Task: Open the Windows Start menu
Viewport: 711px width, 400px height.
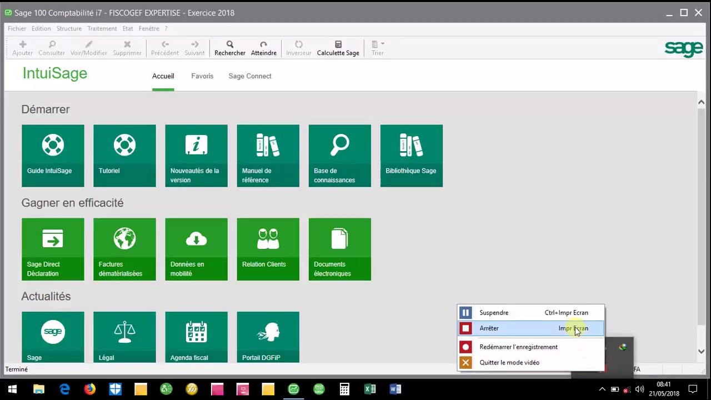Action: [x=12, y=389]
